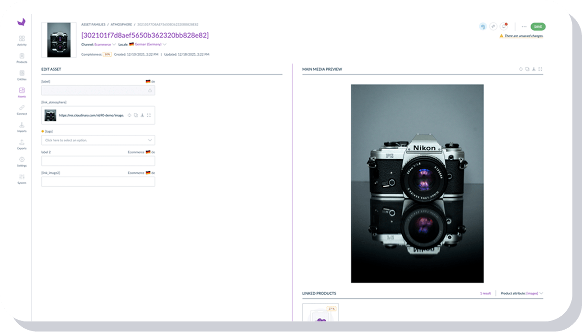Click the 'Edit Asset' section heading

point(51,69)
